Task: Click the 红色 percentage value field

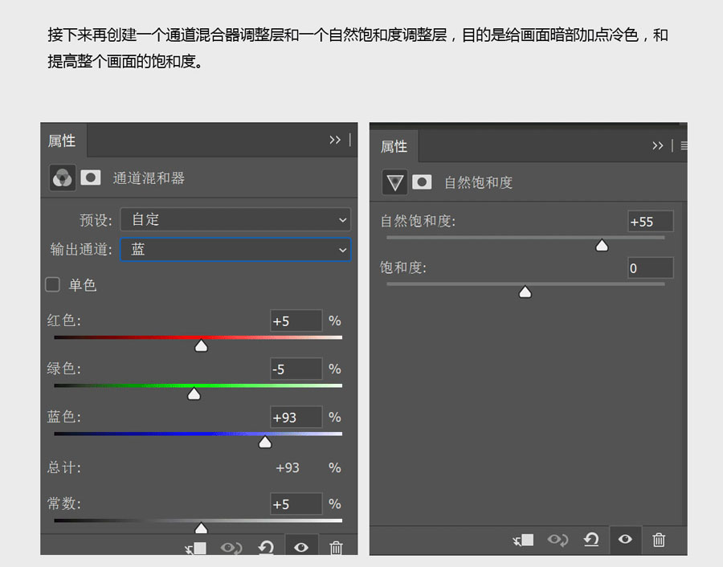Action: pyautogui.click(x=296, y=321)
